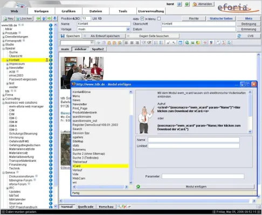
Task: Expand the Consulting tree node
Action: [x=3, y=99]
